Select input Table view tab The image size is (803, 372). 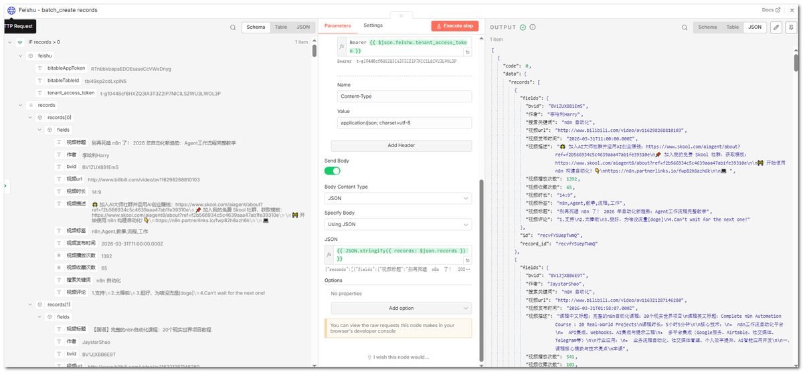coord(281,27)
